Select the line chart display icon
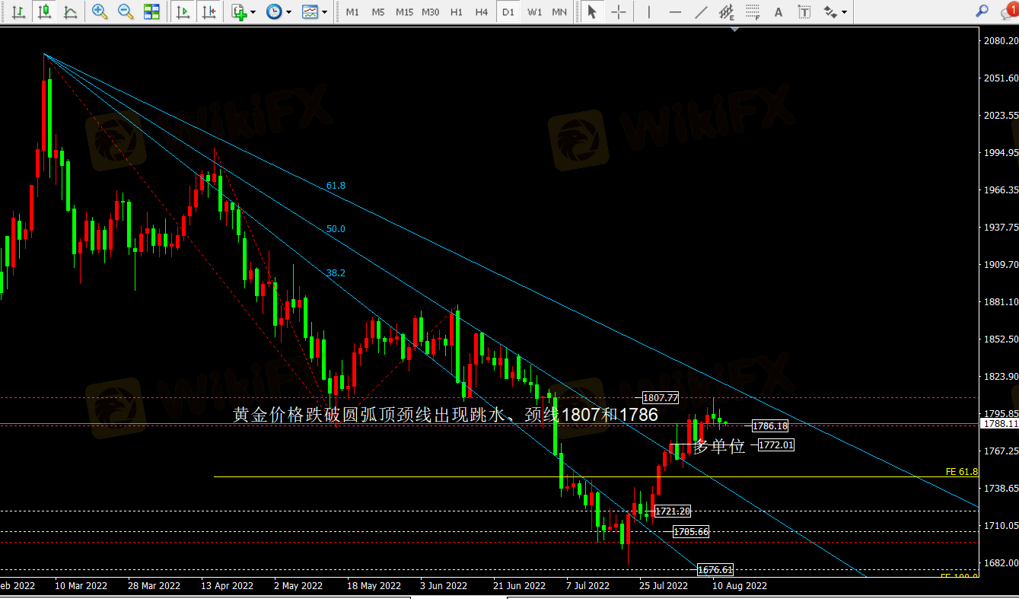Viewport: 1019px width, 599px height. [x=70, y=11]
